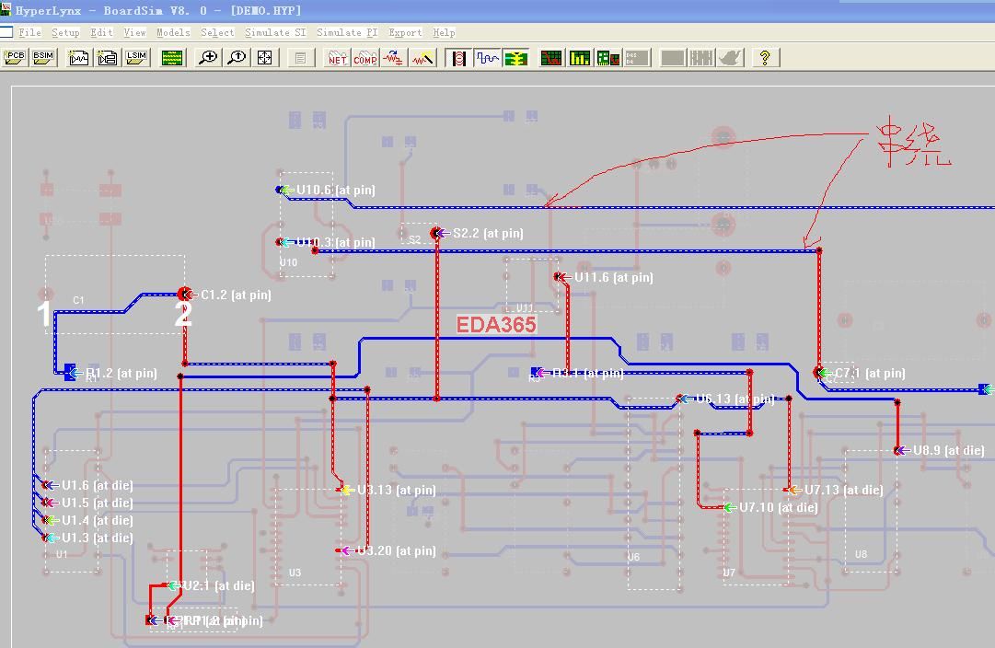Select the C1.2 pin on the board

click(184, 295)
